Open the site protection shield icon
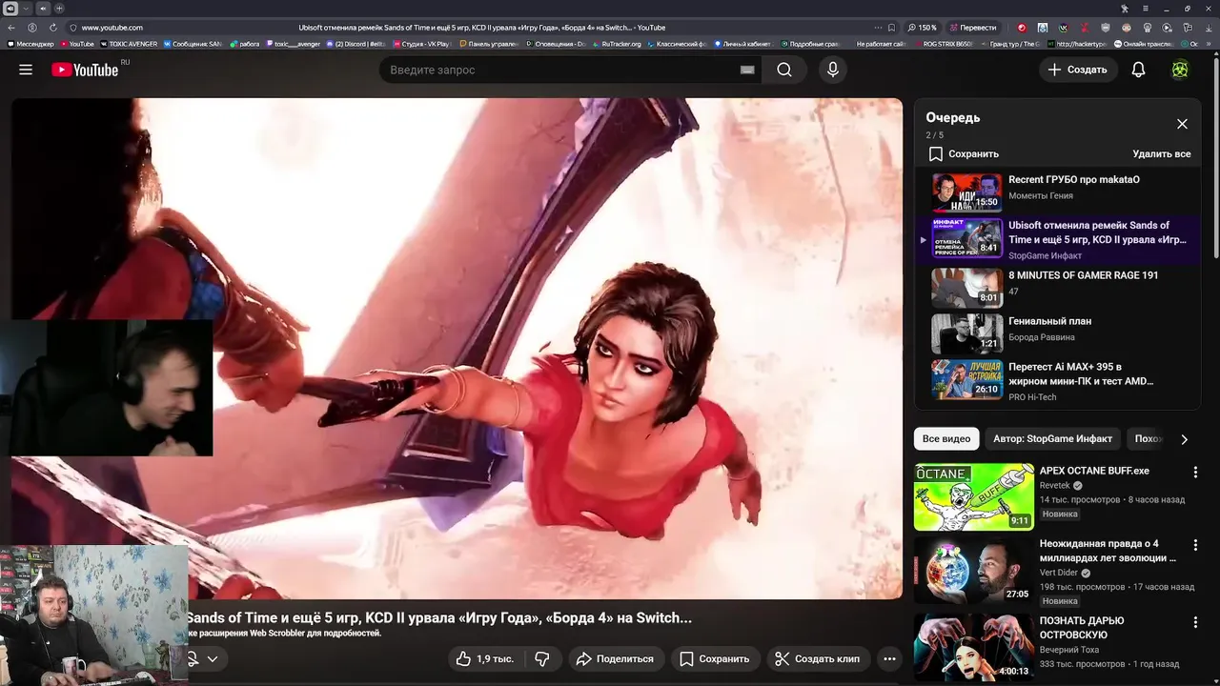This screenshot has height=686, width=1220. click(73, 28)
